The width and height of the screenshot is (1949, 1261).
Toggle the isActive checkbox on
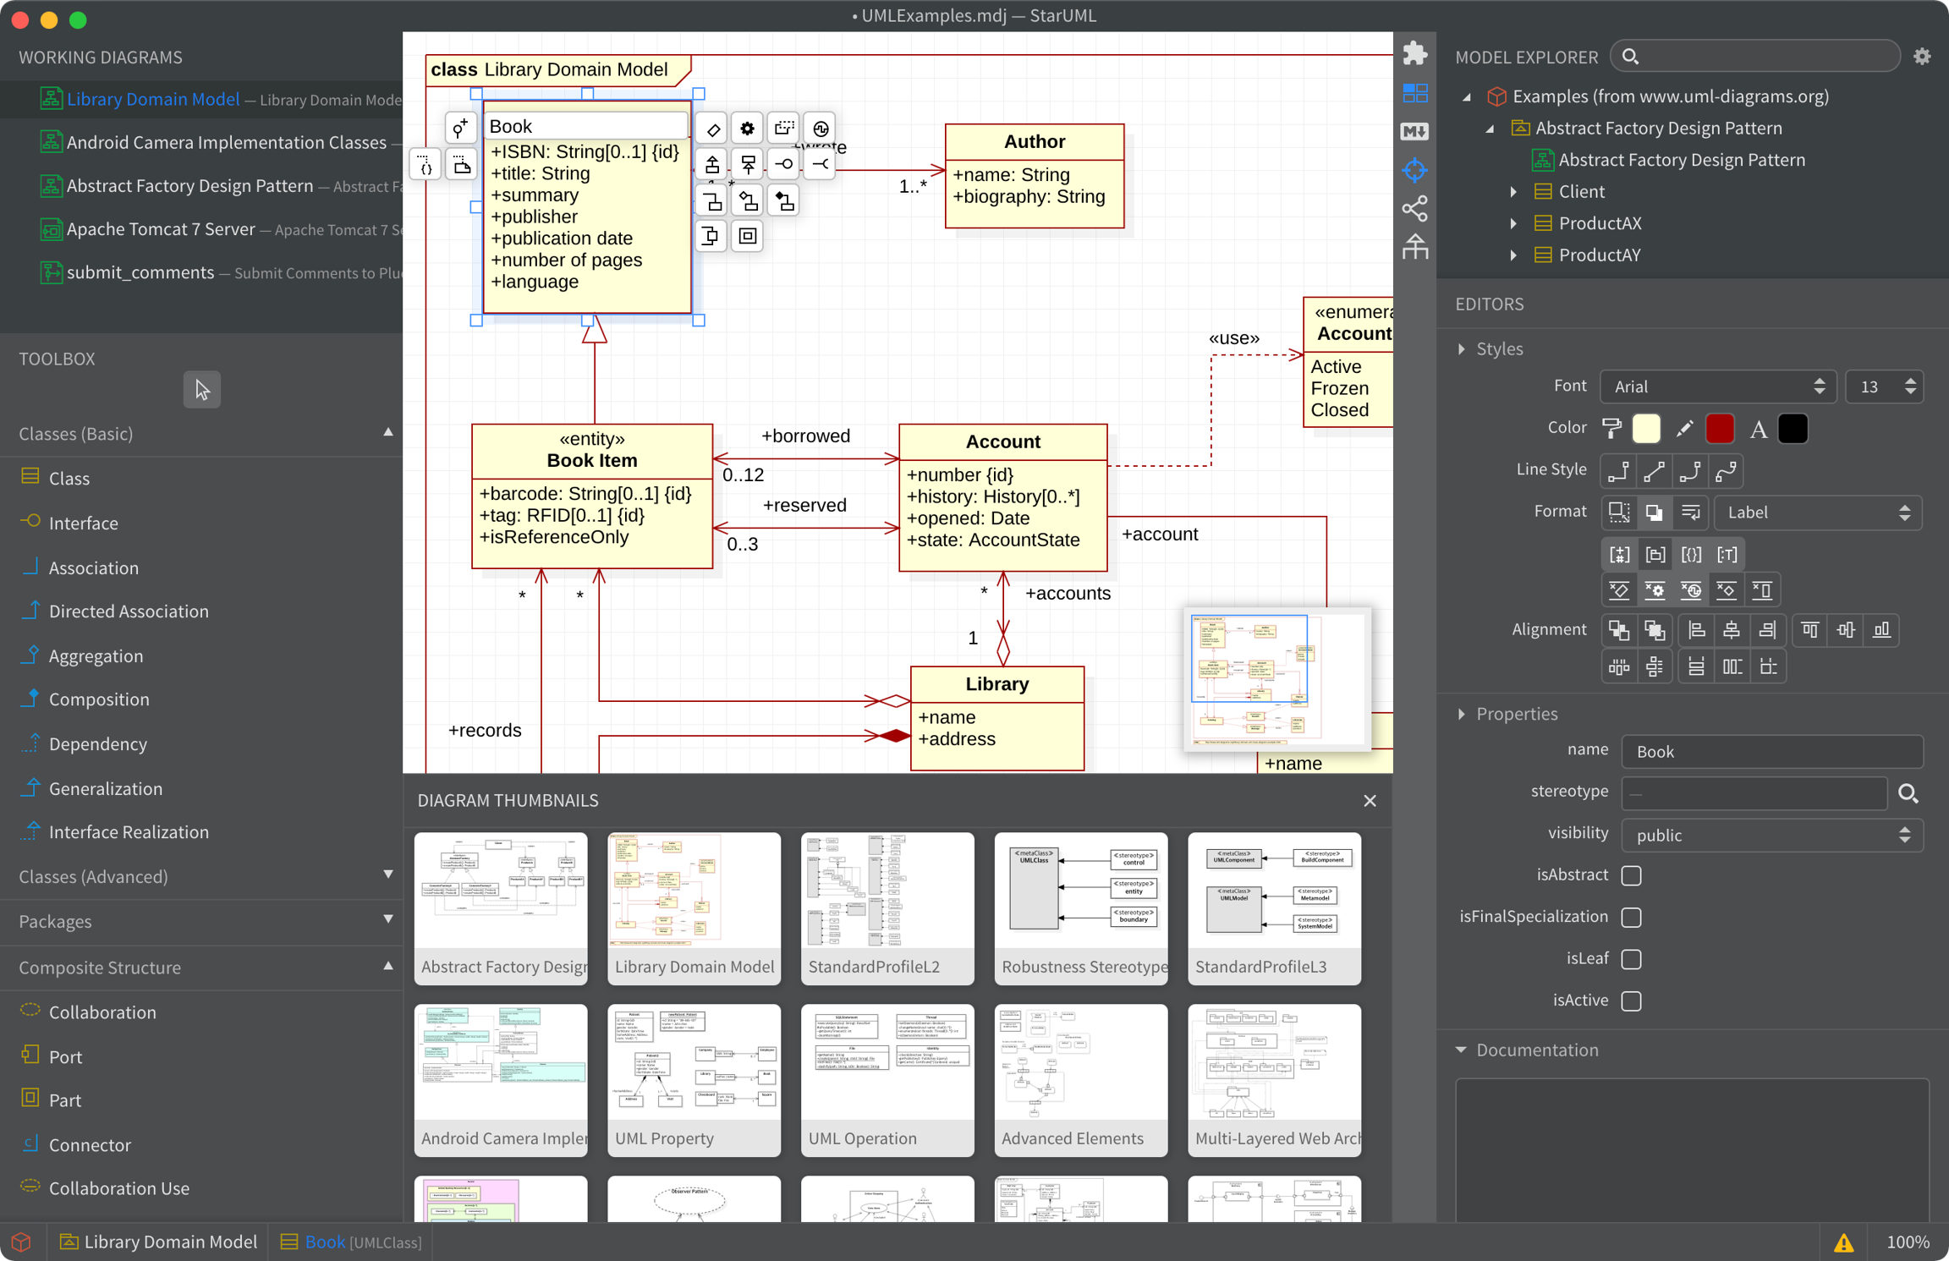pos(1632,1001)
